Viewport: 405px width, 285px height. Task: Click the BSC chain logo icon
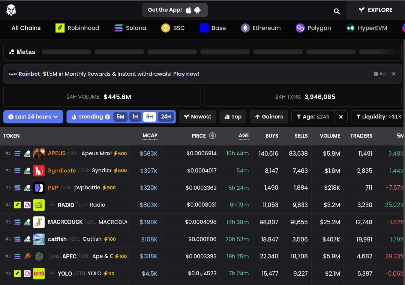point(166,28)
